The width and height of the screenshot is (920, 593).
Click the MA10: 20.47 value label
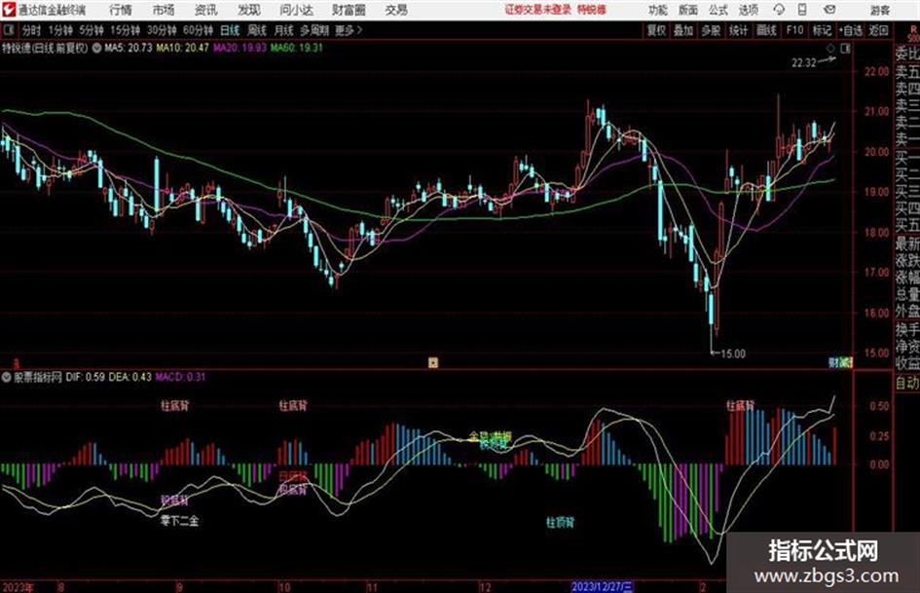[x=182, y=48]
